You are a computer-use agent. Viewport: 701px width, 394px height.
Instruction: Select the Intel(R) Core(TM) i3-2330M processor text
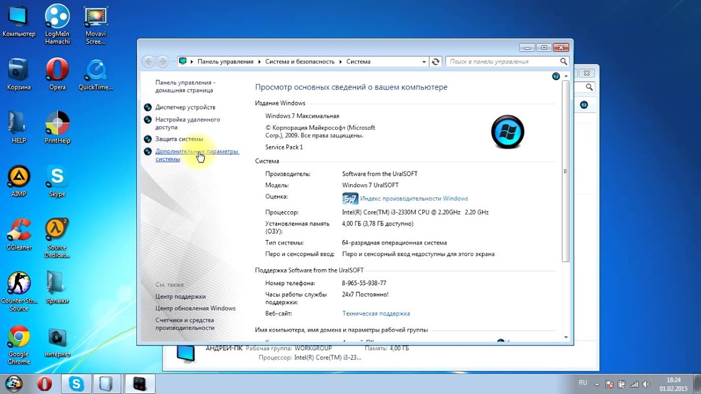click(x=415, y=212)
